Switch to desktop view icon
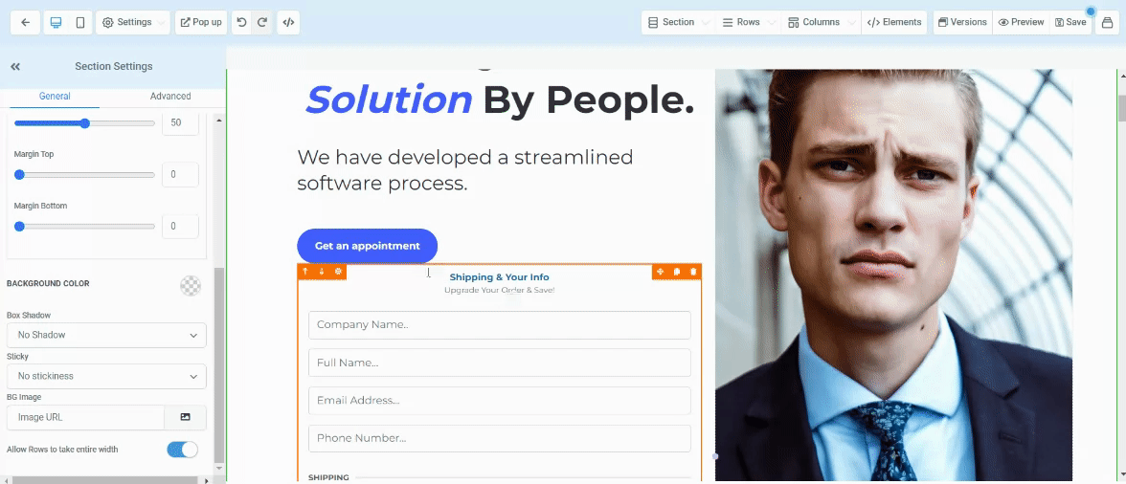This screenshot has height=484, width=1126. 56,22
